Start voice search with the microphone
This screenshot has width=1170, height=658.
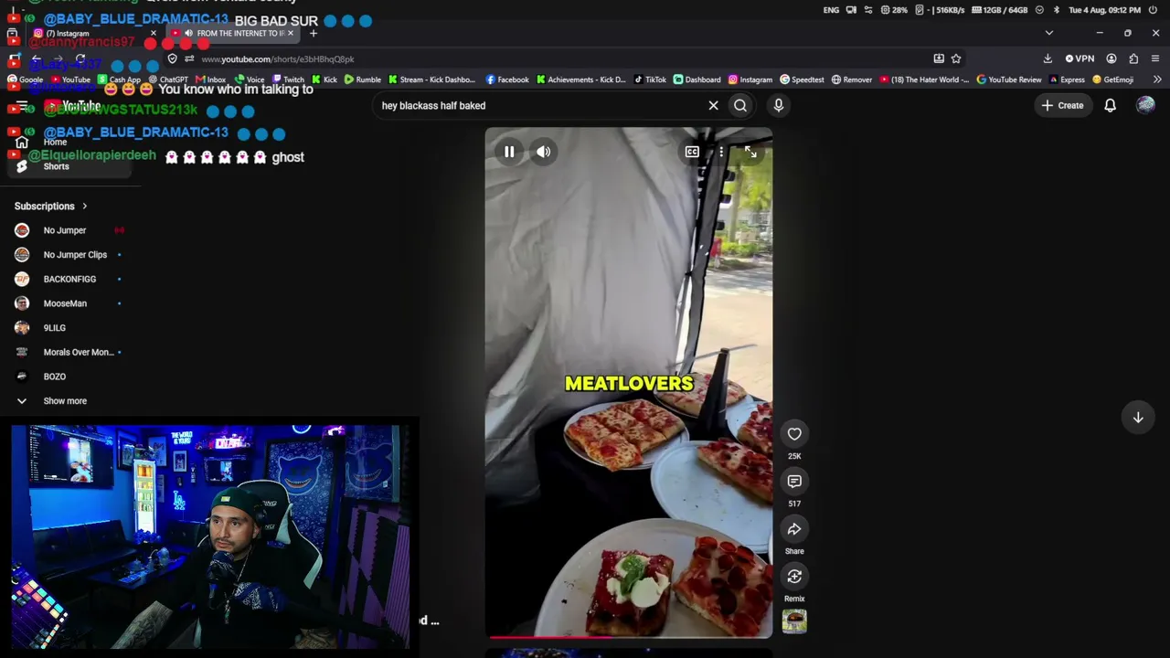pyautogui.click(x=779, y=105)
